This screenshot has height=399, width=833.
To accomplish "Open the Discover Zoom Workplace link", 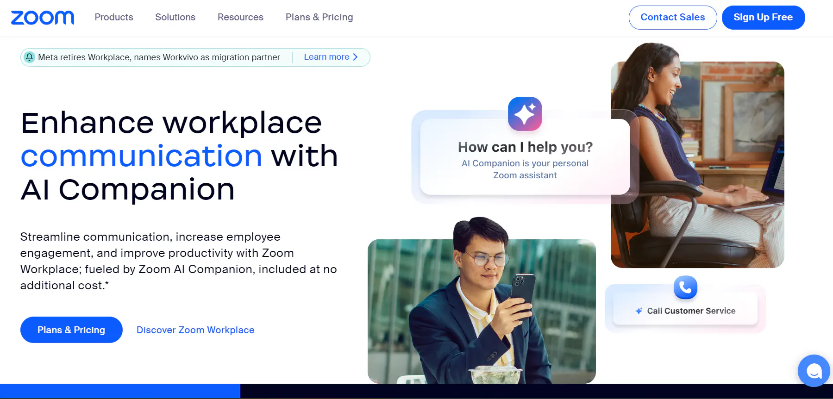I will pyautogui.click(x=195, y=330).
